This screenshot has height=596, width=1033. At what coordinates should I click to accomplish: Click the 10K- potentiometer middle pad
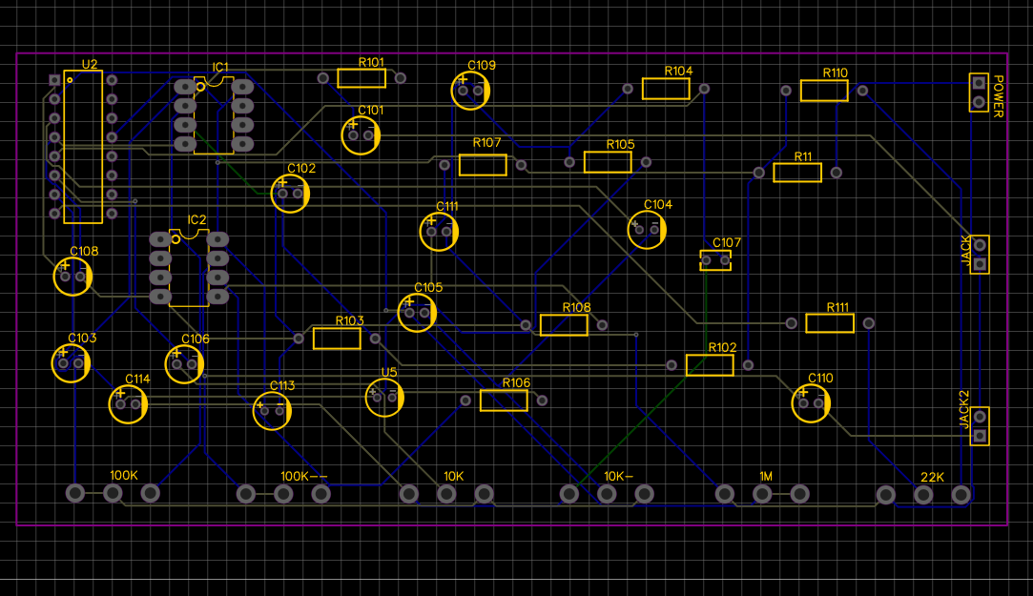(x=607, y=493)
